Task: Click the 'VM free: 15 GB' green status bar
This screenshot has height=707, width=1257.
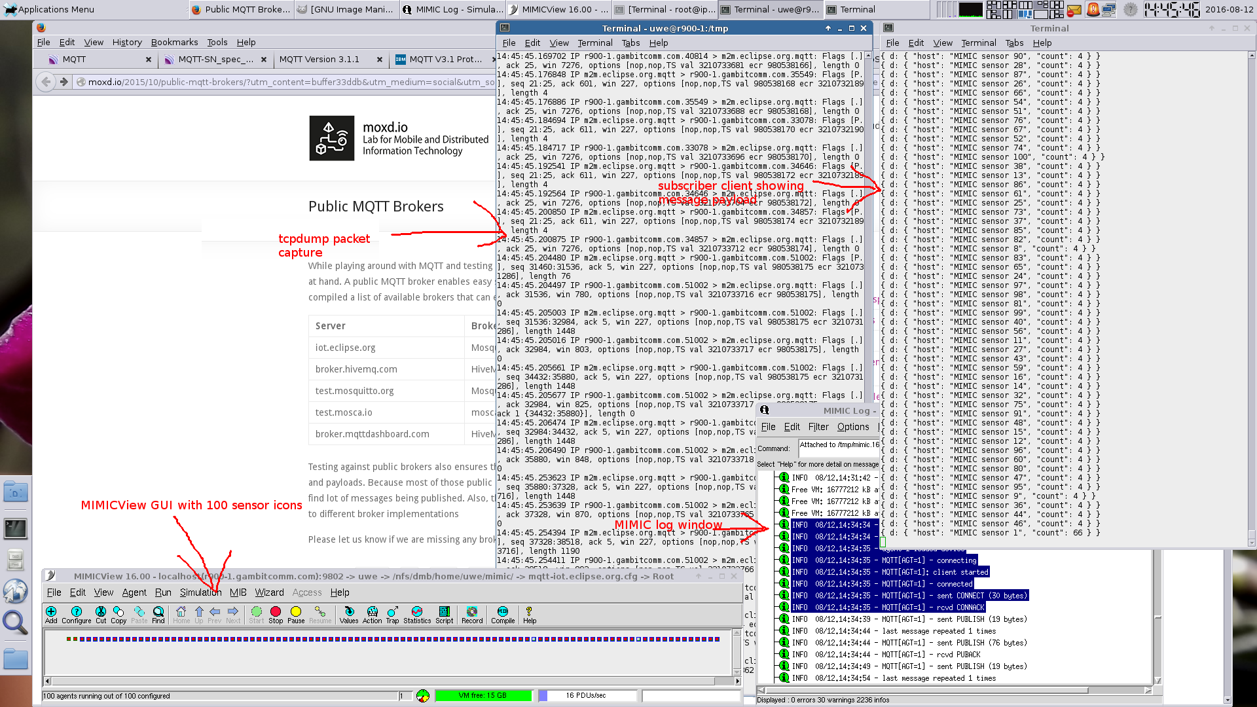Action: coord(483,696)
